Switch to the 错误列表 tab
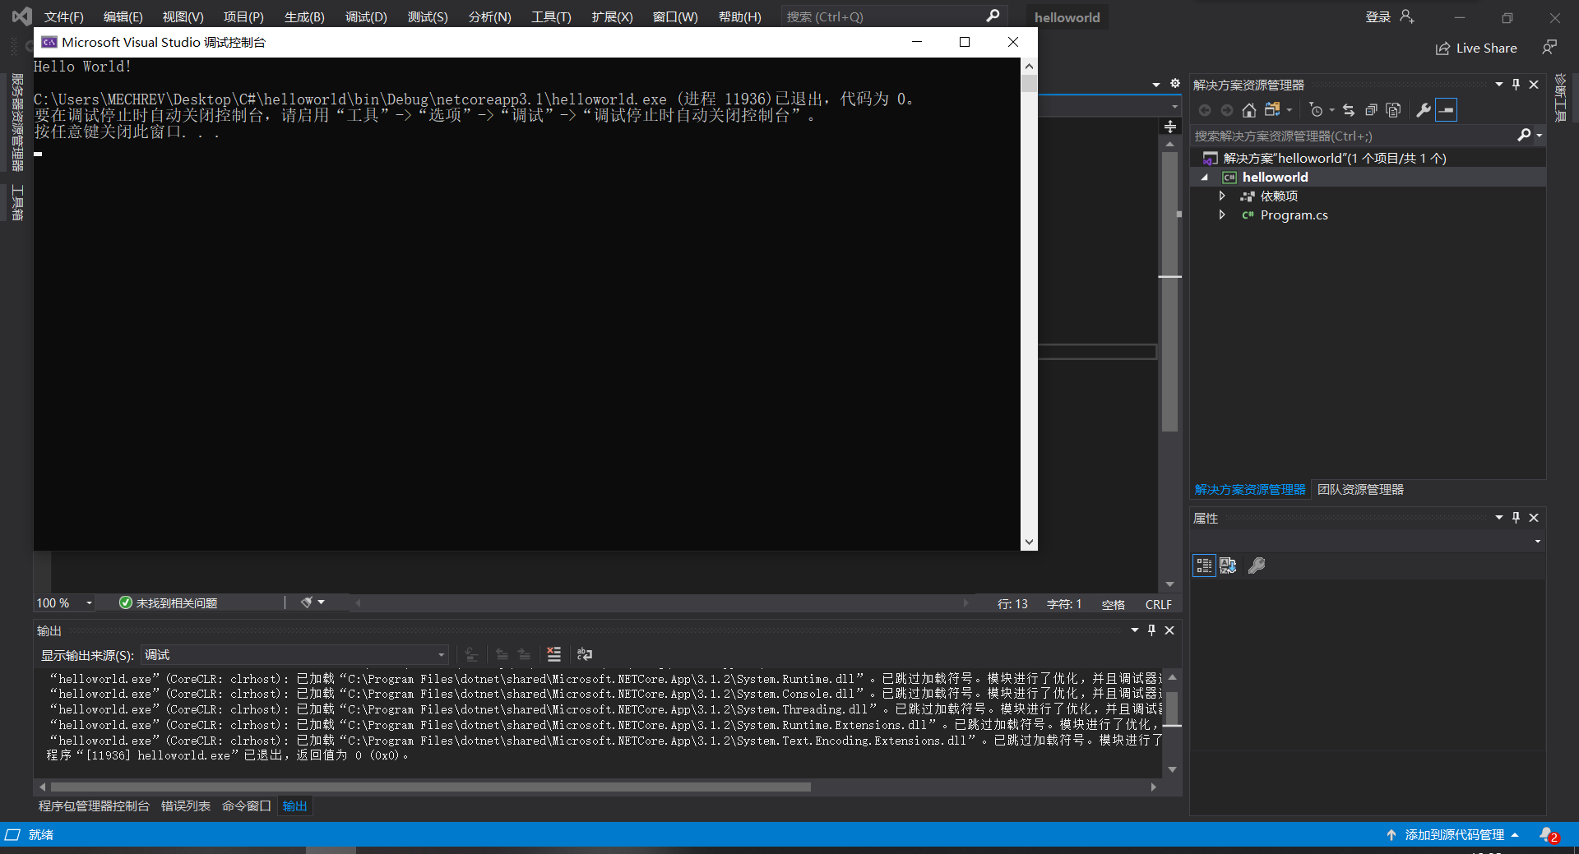1579x854 pixels. (185, 806)
